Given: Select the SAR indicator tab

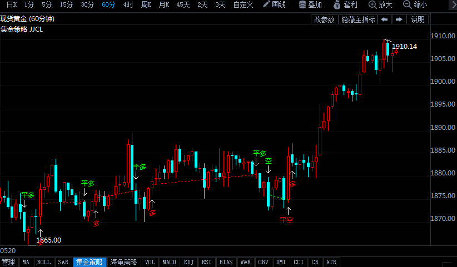Looking at the screenshot, I should (63, 262).
